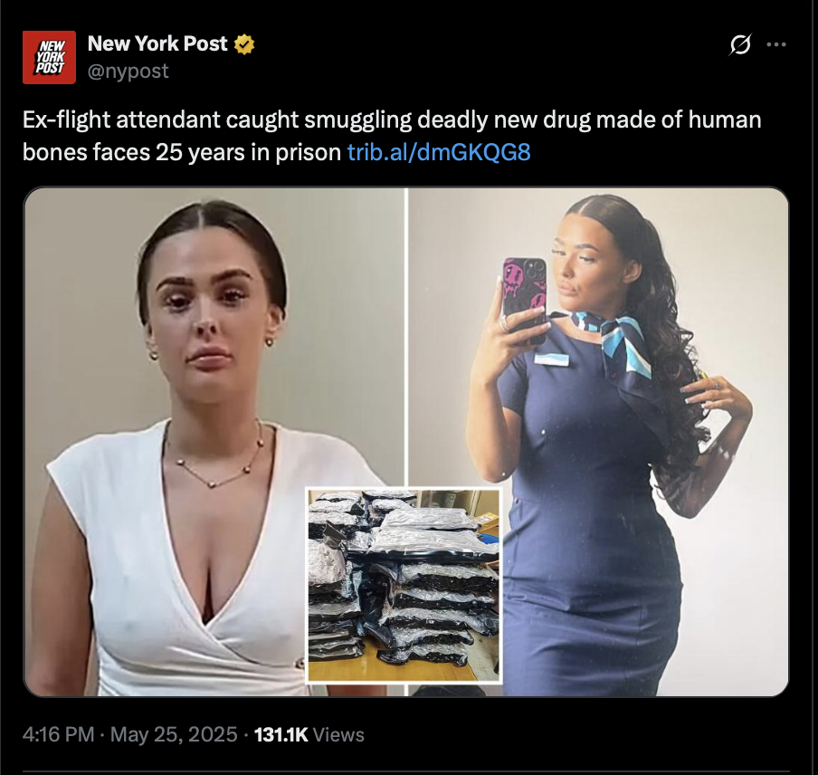Click the gold verified badge
The image size is (818, 775).
click(x=244, y=44)
